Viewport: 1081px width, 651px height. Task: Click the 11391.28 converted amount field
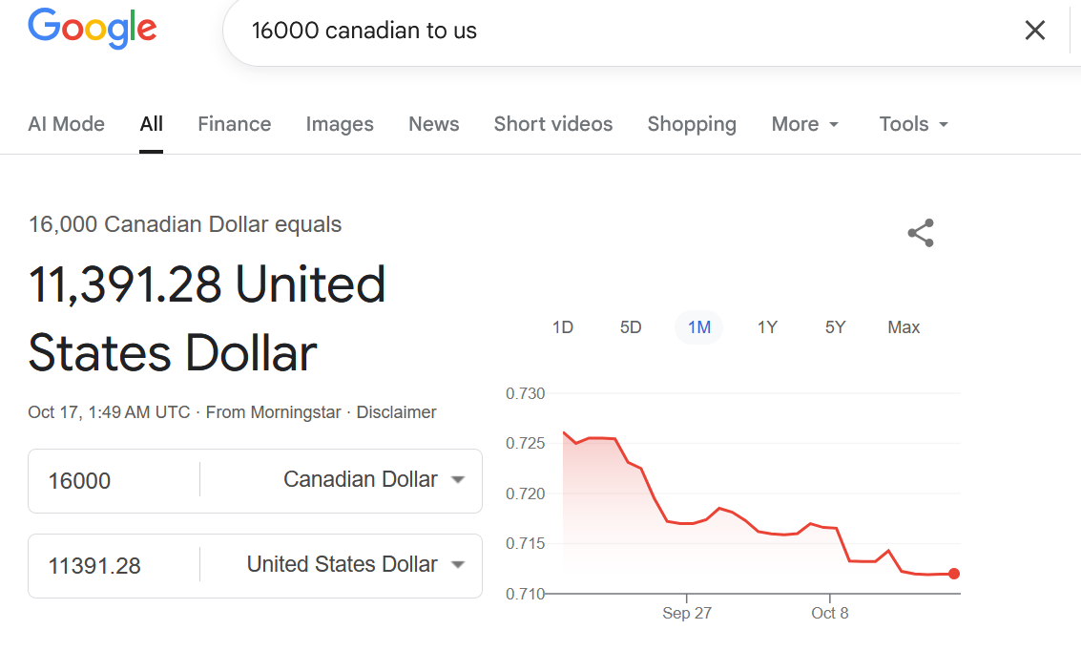click(x=114, y=565)
